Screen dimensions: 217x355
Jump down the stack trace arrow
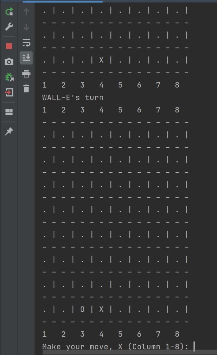(26, 27)
